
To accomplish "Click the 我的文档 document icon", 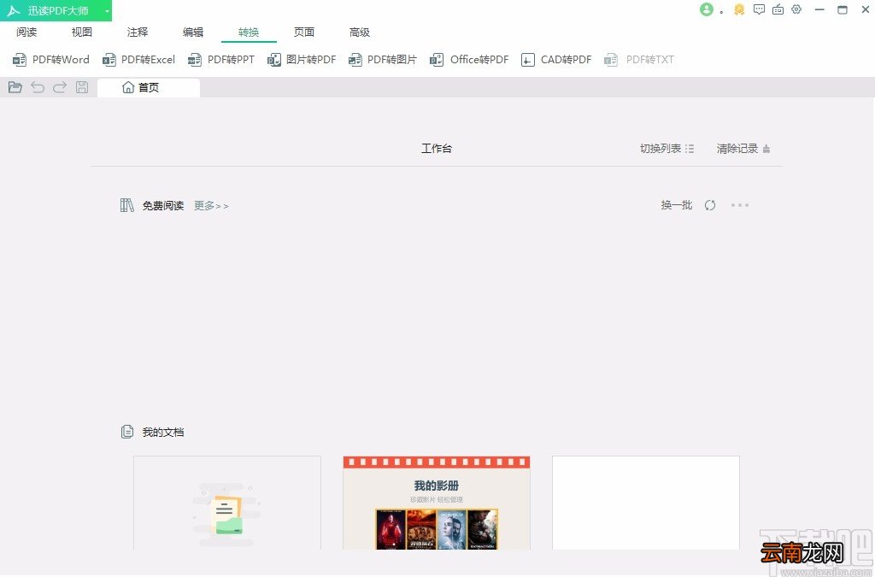I will coord(127,432).
